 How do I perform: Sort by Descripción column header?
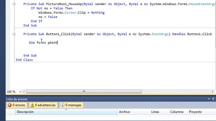click(66, 112)
